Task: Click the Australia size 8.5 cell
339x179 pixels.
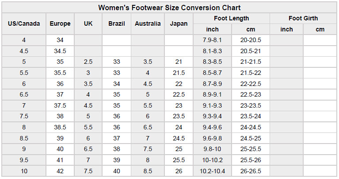Action: [x=148, y=171]
